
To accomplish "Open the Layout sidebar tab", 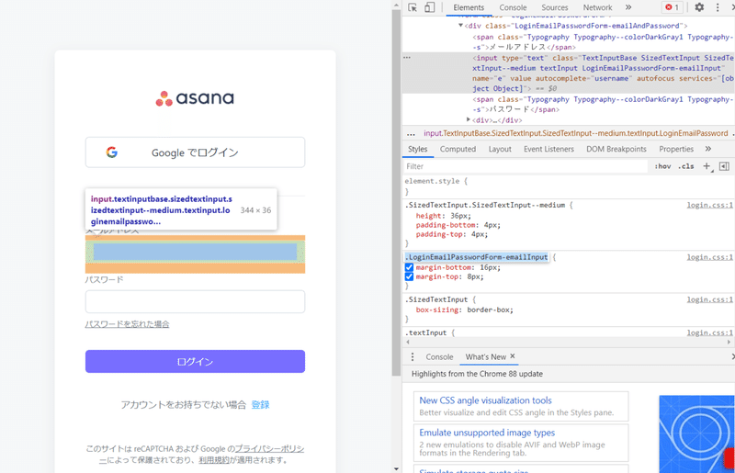I will 500,149.
